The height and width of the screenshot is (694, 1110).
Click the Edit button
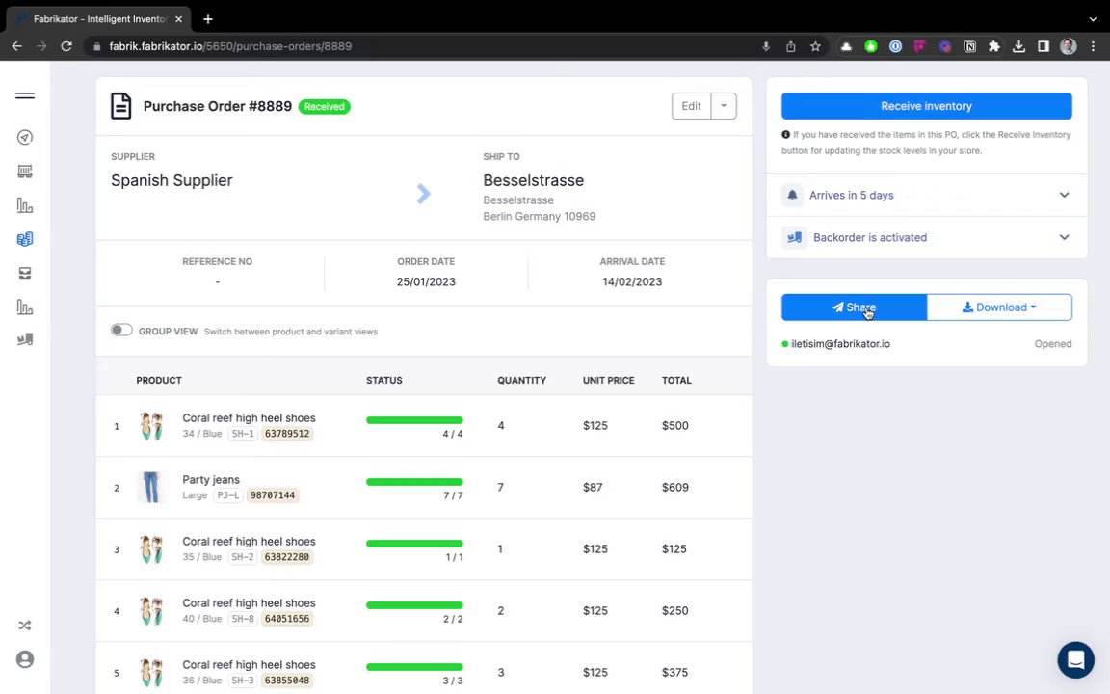click(691, 106)
